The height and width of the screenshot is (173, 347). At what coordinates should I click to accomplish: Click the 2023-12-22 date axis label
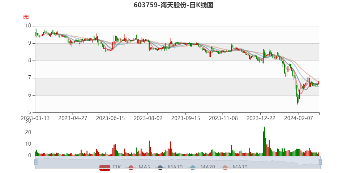[261, 118]
